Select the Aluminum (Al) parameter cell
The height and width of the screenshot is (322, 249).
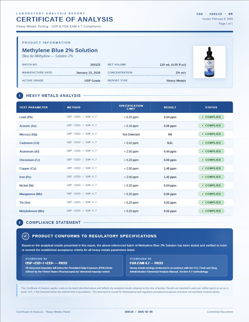(x=40, y=151)
